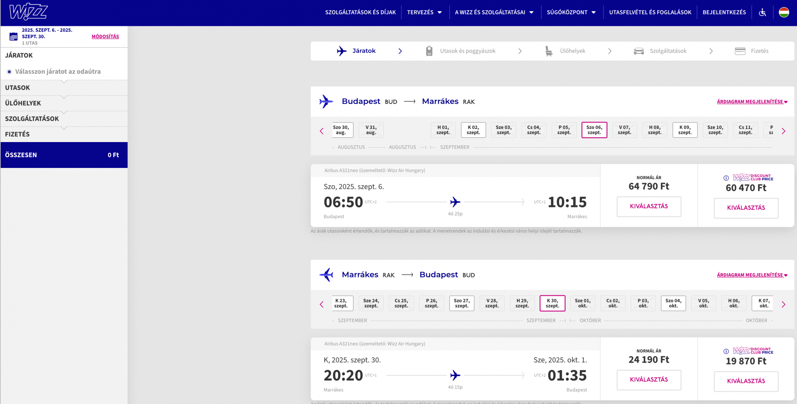The image size is (797, 404).
Task: Pick outbound date K 09, szept.
Action: (685, 130)
